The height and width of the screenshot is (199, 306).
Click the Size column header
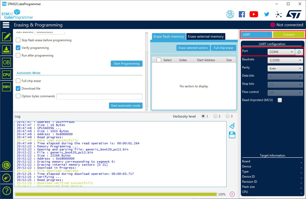[229, 60]
